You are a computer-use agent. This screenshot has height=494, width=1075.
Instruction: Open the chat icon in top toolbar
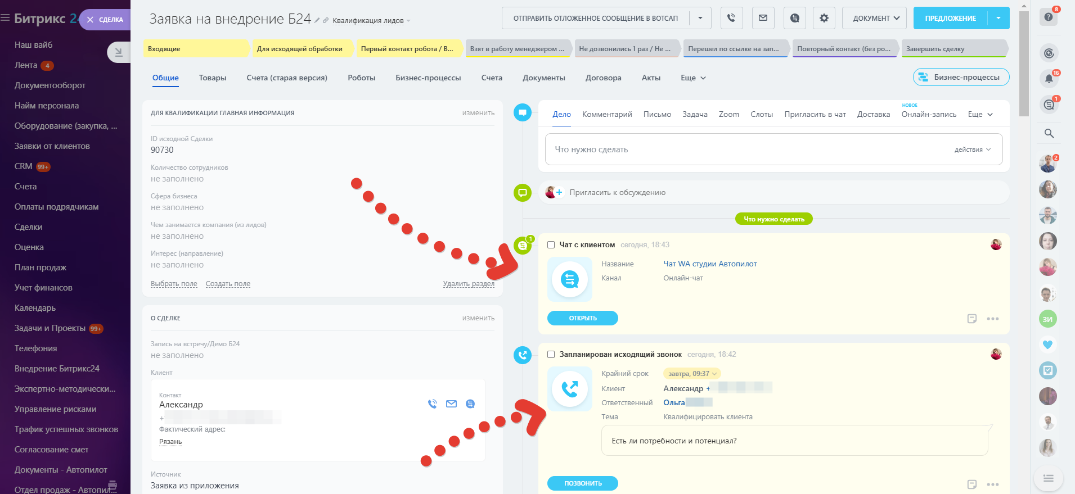pyautogui.click(x=794, y=18)
